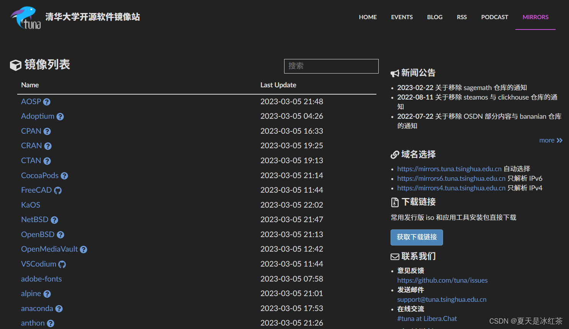The width and height of the screenshot is (569, 329).
Task: Open the CRAN mirror link
Action: 31,146
